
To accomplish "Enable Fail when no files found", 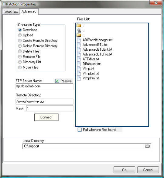I will 80,130.
